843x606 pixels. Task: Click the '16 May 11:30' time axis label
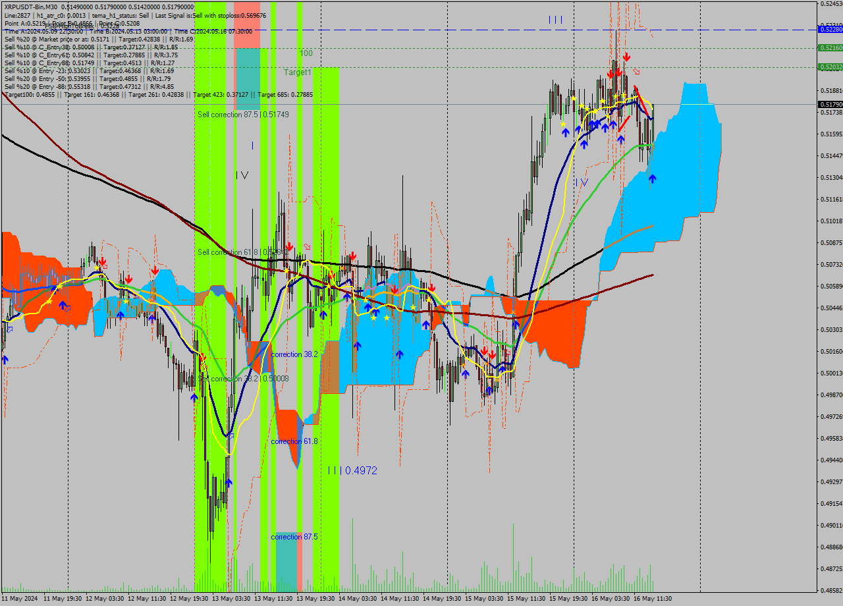653,599
